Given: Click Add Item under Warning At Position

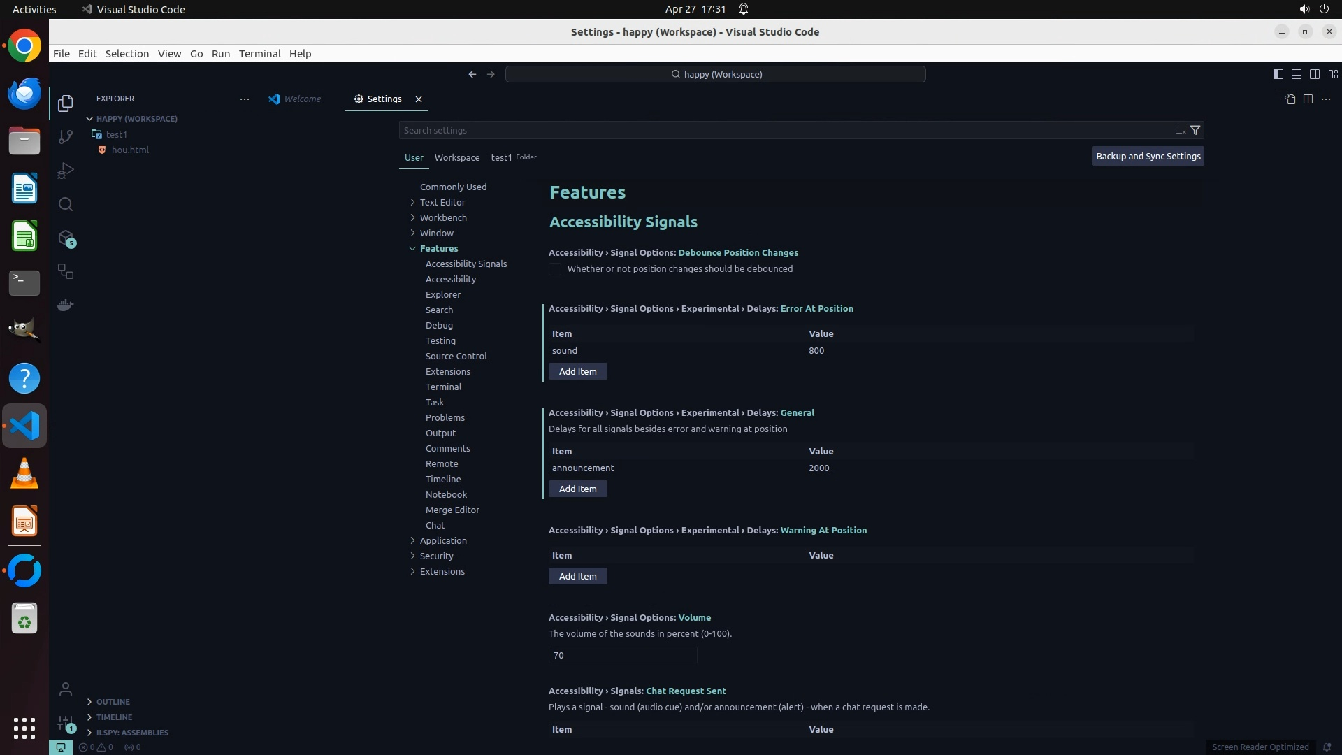Looking at the screenshot, I should pyautogui.click(x=577, y=576).
